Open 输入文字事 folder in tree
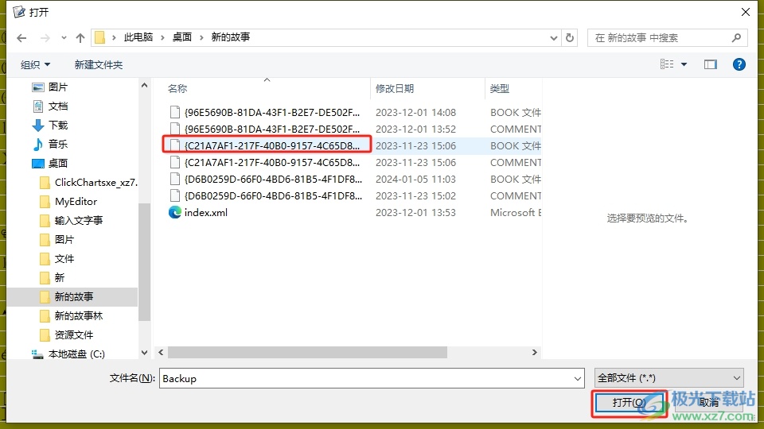The width and height of the screenshot is (764, 429). pos(71,220)
